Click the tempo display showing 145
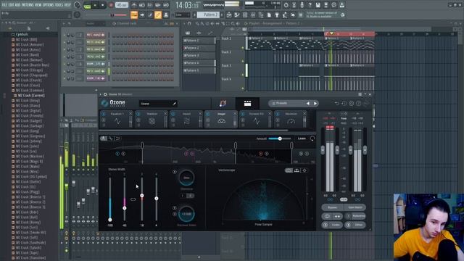The width and height of the screenshot is (464, 261). 121,5
